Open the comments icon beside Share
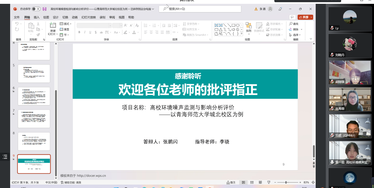Screen dimensions: 374x188 (292, 17)
